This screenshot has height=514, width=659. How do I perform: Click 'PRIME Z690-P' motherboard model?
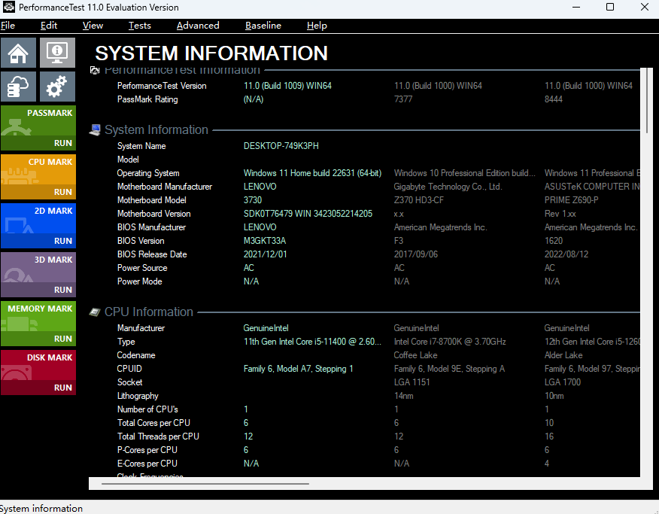coord(571,200)
